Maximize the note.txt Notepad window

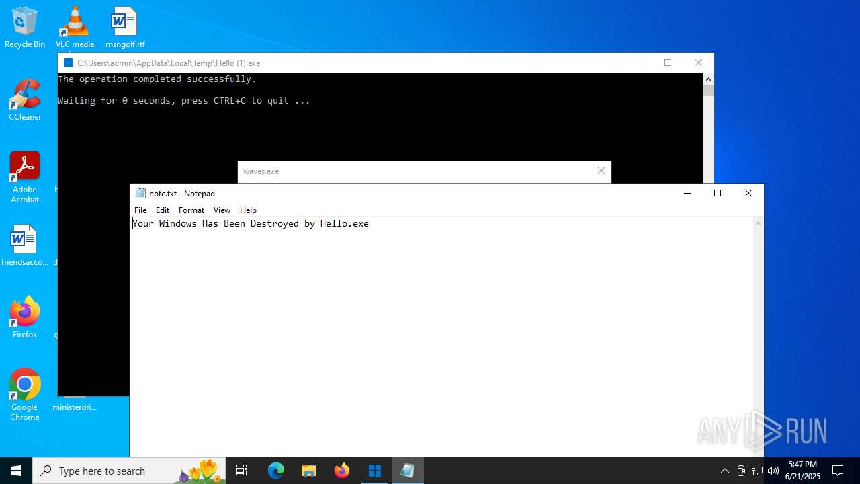[718, 193]
